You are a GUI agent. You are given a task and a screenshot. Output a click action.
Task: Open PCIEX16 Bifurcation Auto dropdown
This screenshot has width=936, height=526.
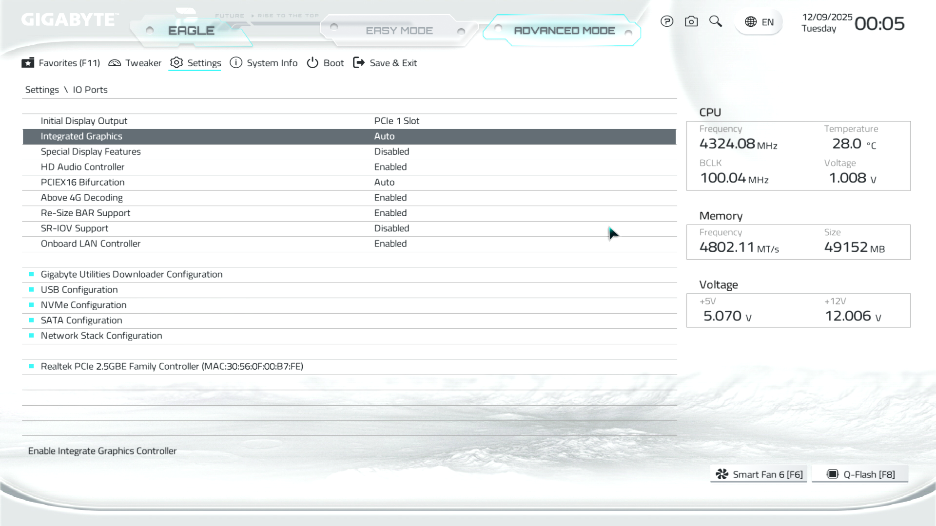pos(384,182)
